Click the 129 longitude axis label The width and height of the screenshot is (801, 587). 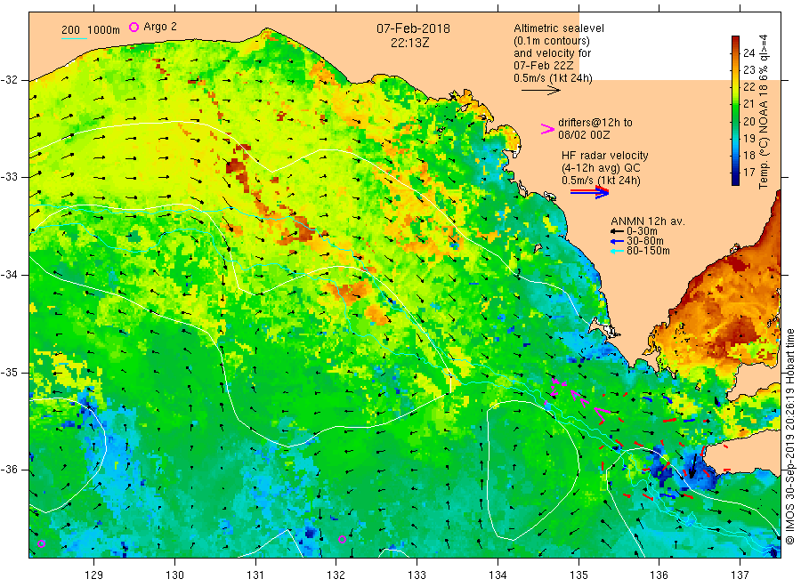[x=94, y=575]
